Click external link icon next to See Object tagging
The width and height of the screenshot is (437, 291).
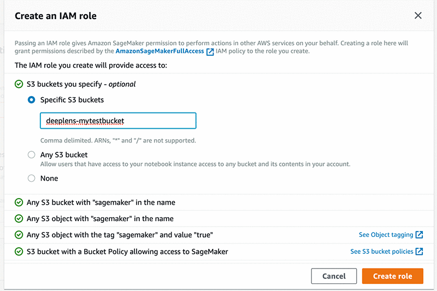pos(419,235)
